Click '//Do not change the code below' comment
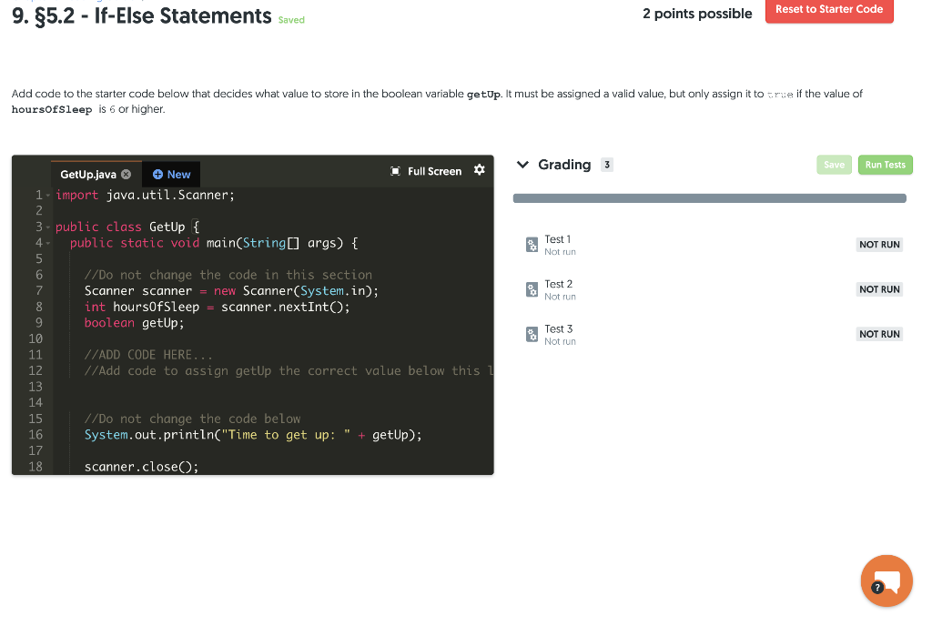The width and height of the screenshot is (932, 626). click(193, 419)
